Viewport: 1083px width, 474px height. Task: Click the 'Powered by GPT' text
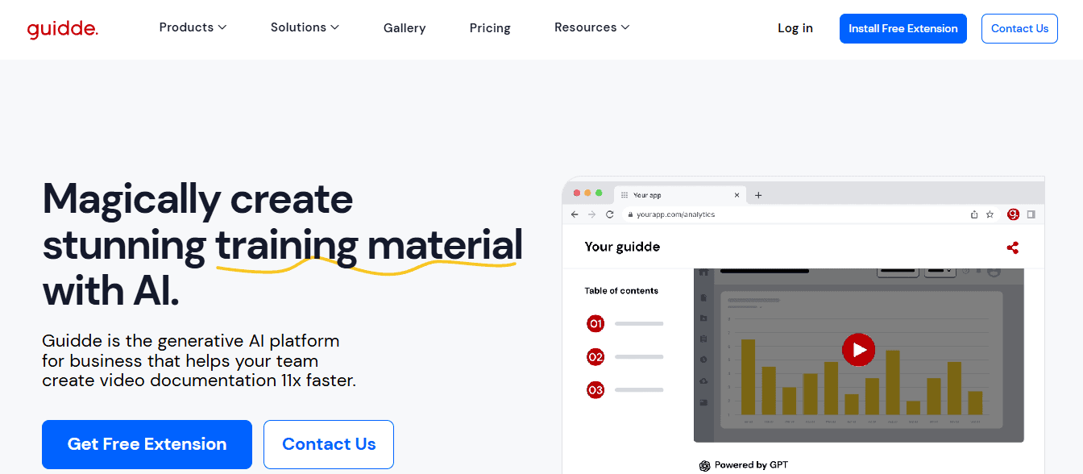751,465
